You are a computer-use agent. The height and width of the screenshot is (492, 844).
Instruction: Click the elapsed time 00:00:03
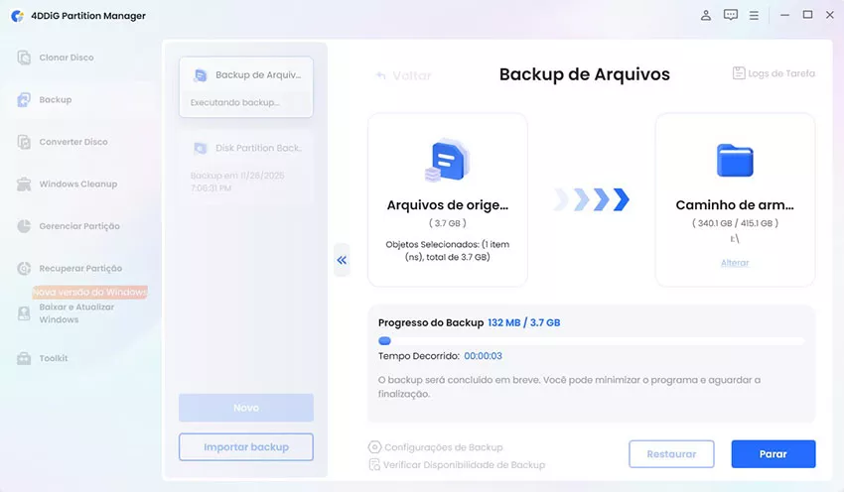[x=483, y=356]
